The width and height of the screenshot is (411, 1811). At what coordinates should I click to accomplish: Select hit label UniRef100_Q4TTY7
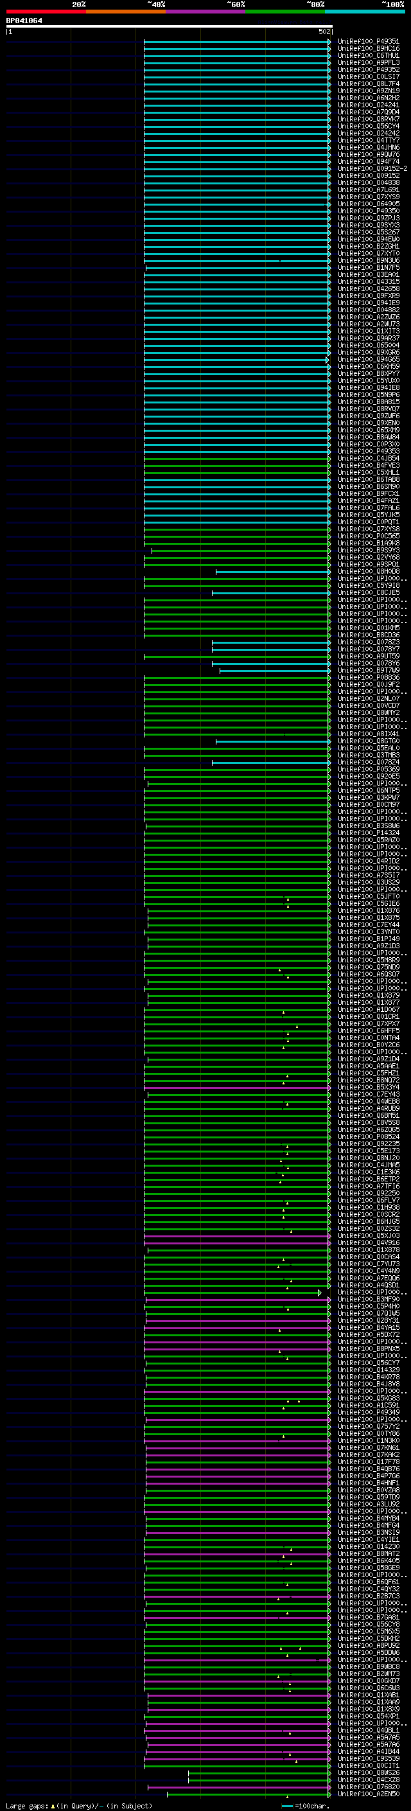[x=368, y=140]
